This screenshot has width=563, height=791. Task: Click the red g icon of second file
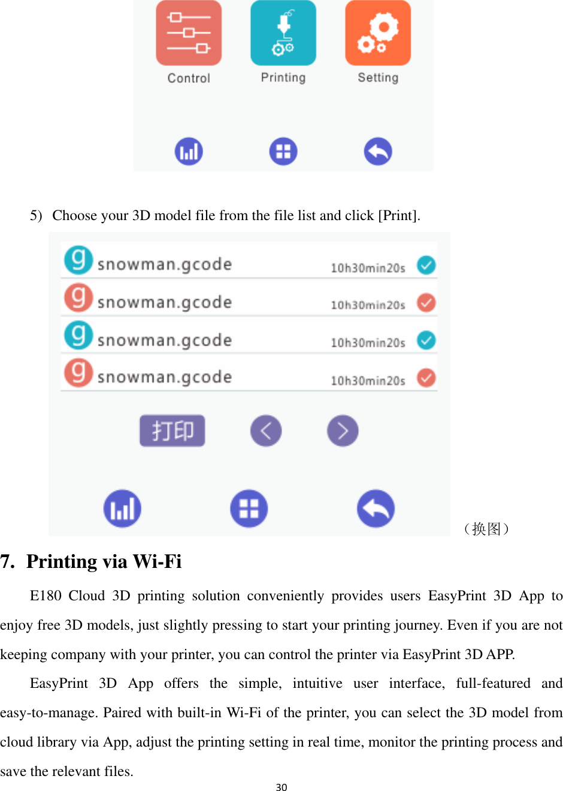pos(78,297)
